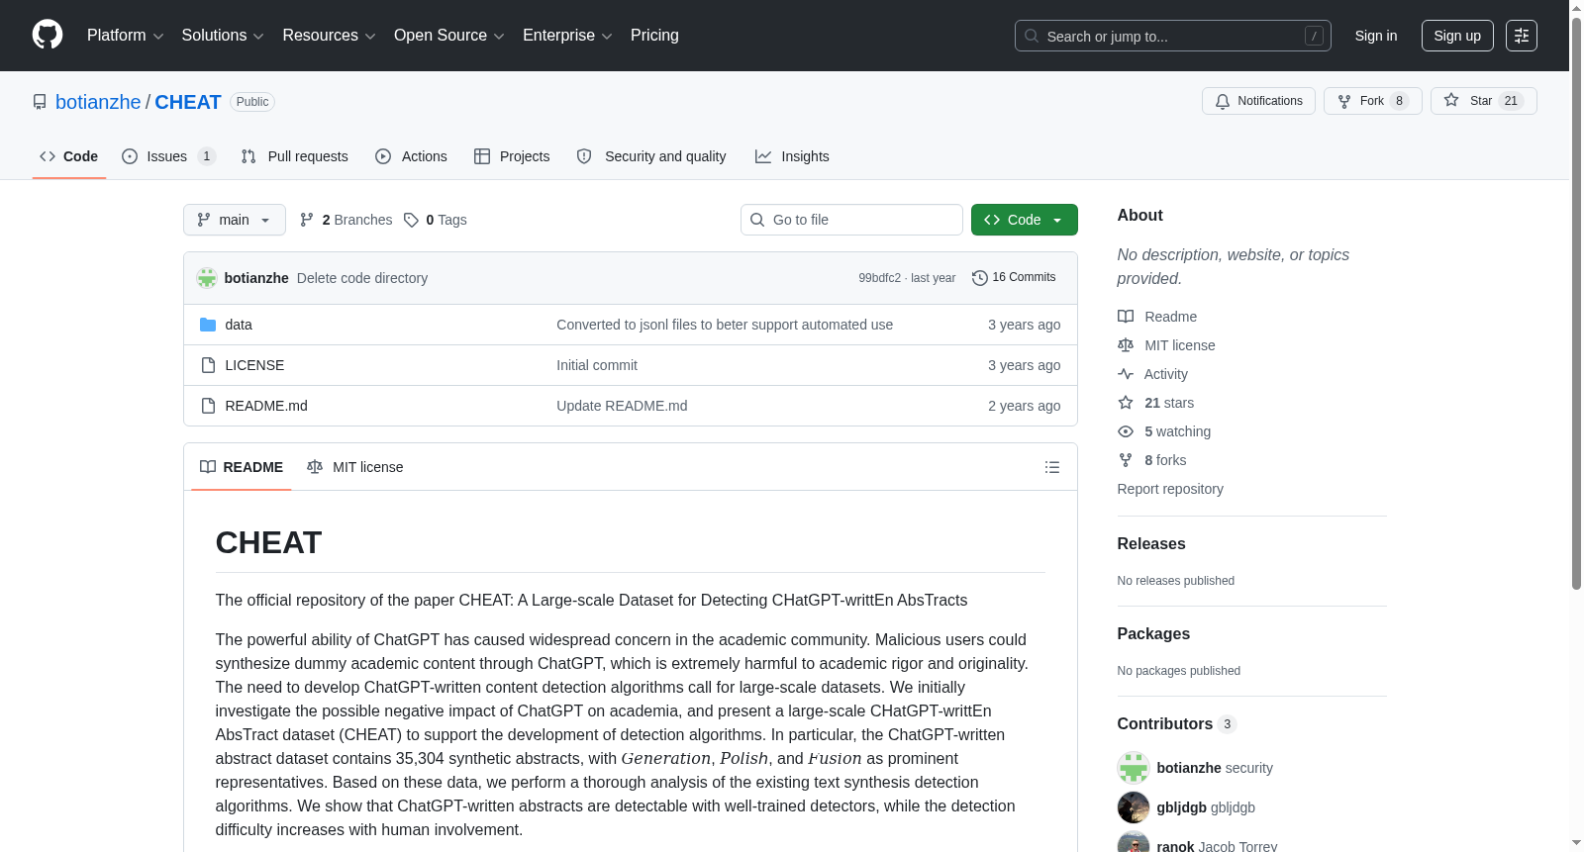Click the Search or jump to box
Screen dimensions: 1584x852
pyautogui.click(x=1173, y=36)
